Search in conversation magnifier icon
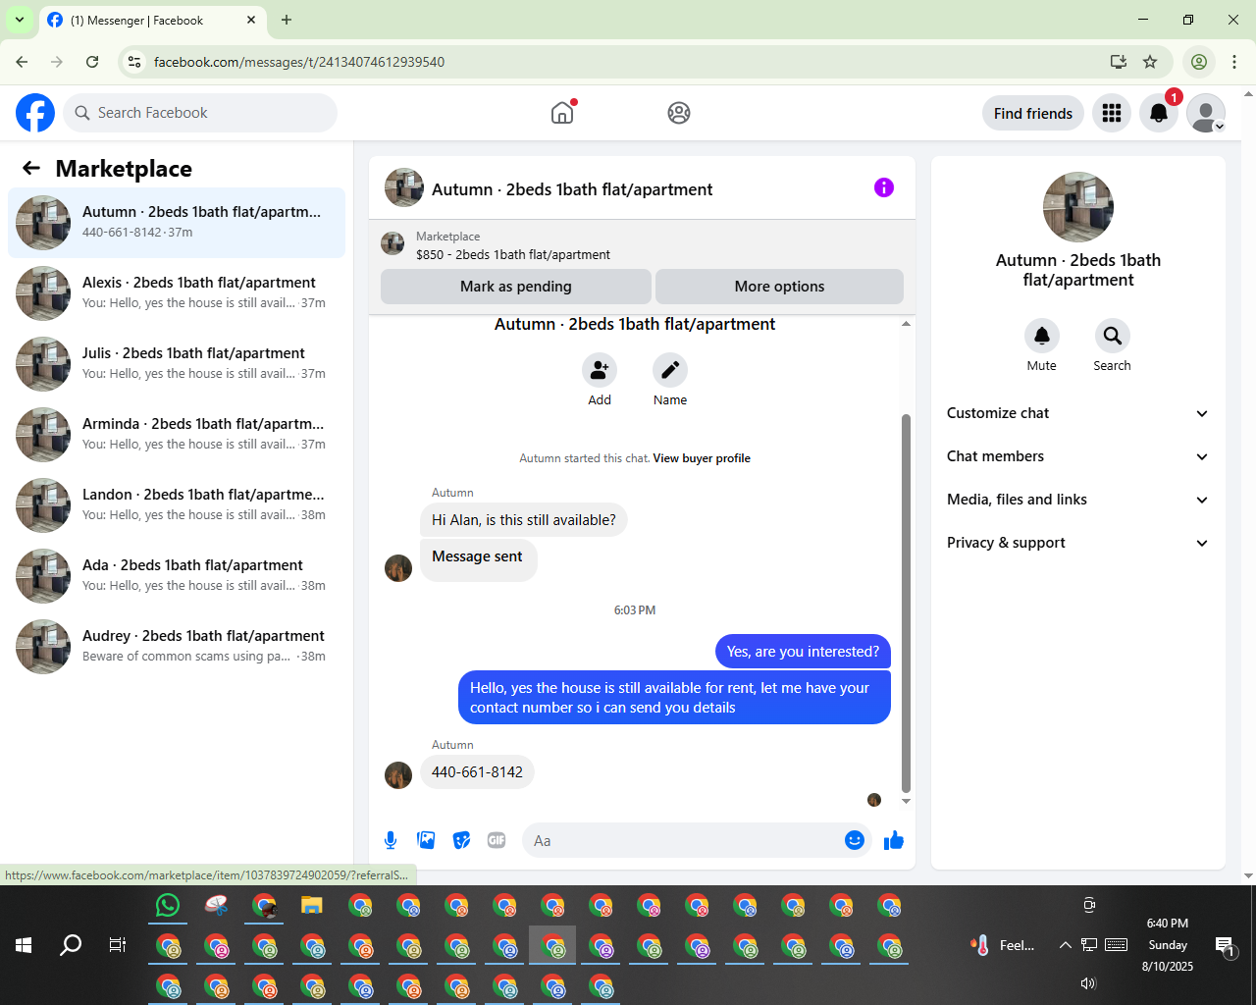 click(1113, 336)
